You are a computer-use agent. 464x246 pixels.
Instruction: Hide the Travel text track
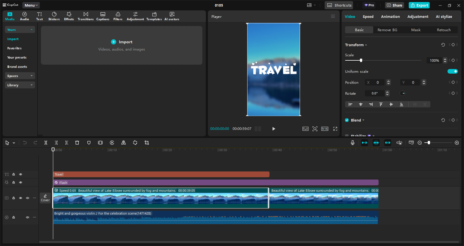21,174
